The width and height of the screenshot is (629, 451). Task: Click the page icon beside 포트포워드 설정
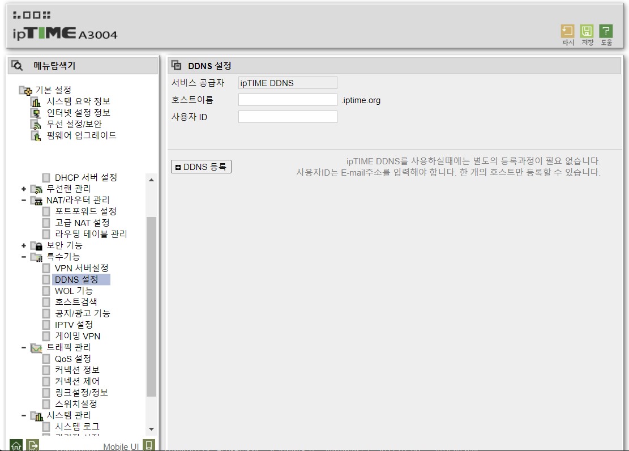coord(46,212)
